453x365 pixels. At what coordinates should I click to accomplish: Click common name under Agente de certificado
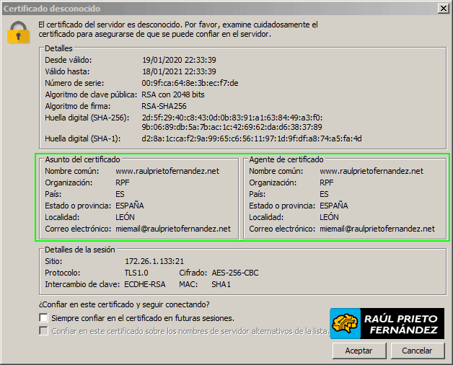(371, 171)
